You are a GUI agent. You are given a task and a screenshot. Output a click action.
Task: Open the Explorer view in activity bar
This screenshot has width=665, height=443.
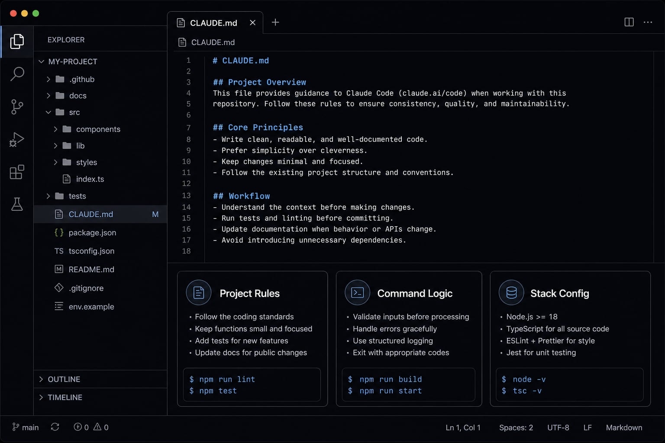[17, 42]
